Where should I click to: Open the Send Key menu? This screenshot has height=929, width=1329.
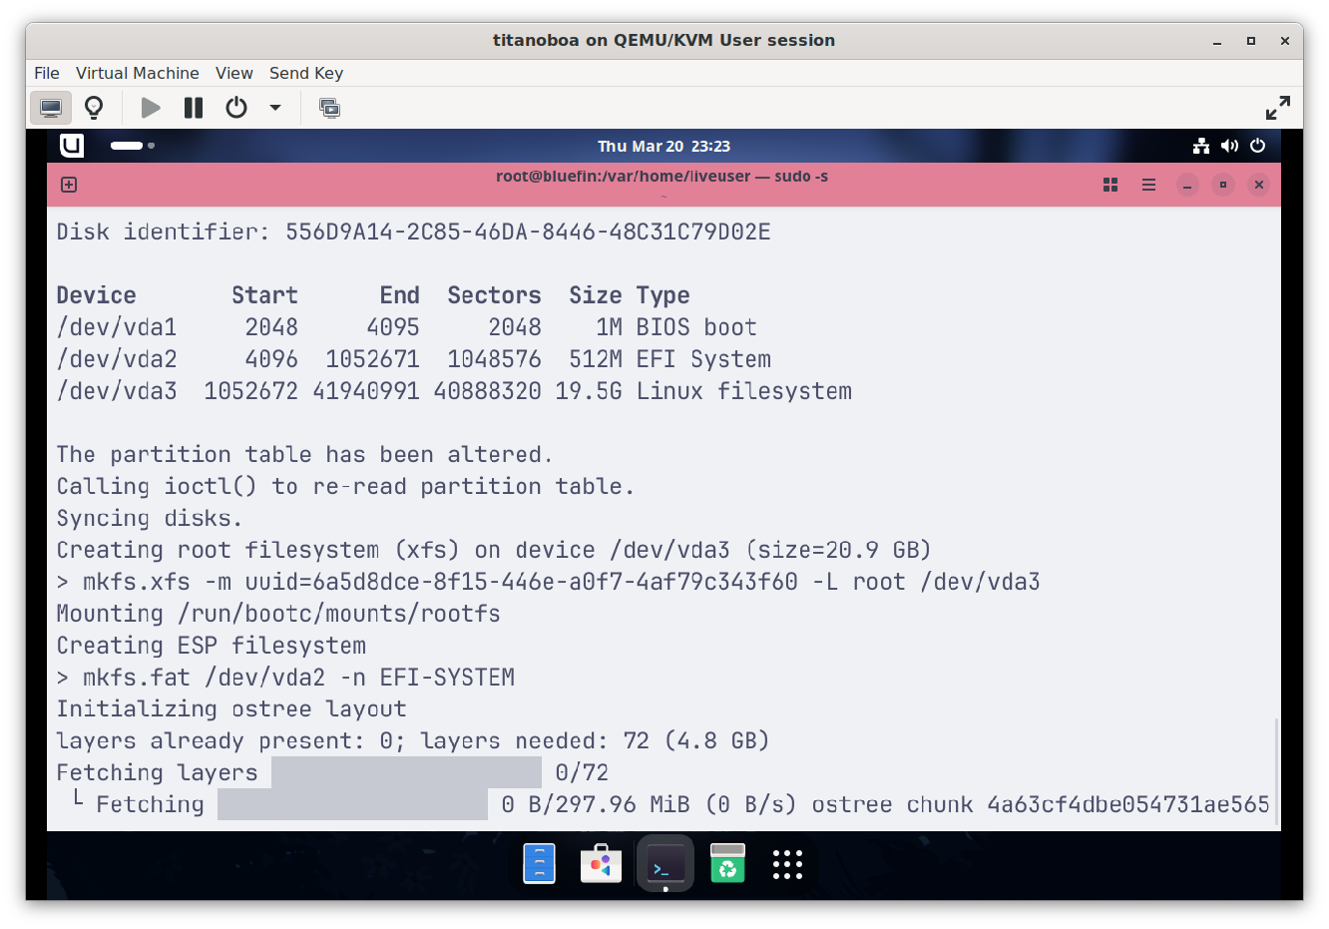306,73
